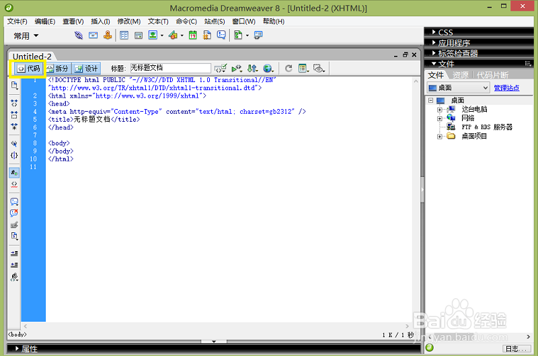Expand the 桌面项目 tree node

[440, 137]
